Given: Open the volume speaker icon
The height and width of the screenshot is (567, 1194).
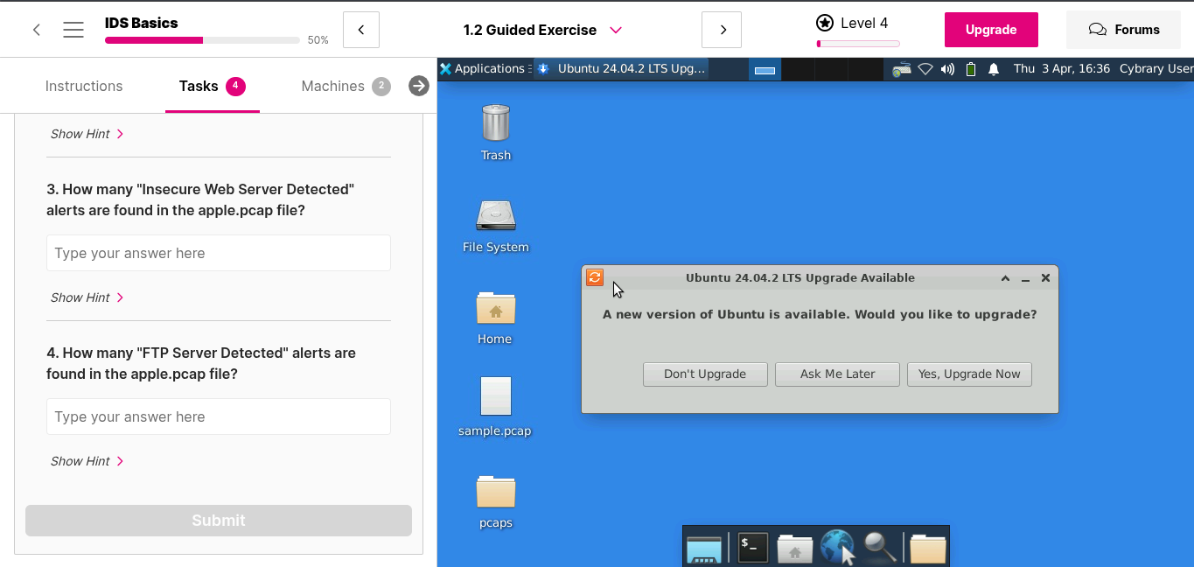Looking at the screenshot, I should 947,69.
